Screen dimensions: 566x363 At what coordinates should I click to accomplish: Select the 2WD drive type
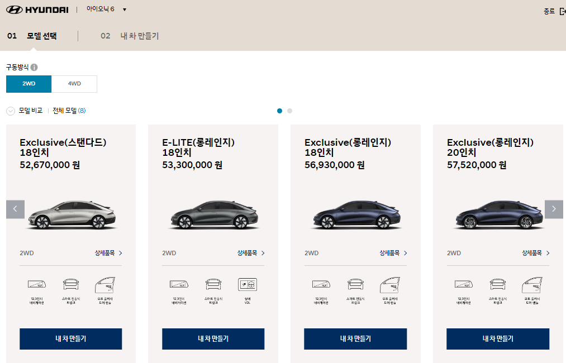tap(29, 84)
